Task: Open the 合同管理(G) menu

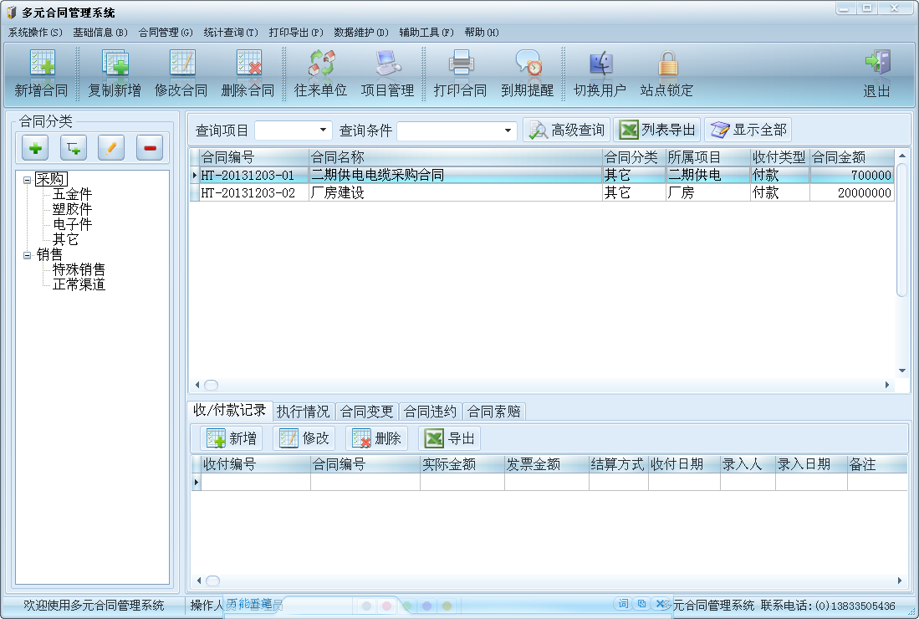Action: 166,33
